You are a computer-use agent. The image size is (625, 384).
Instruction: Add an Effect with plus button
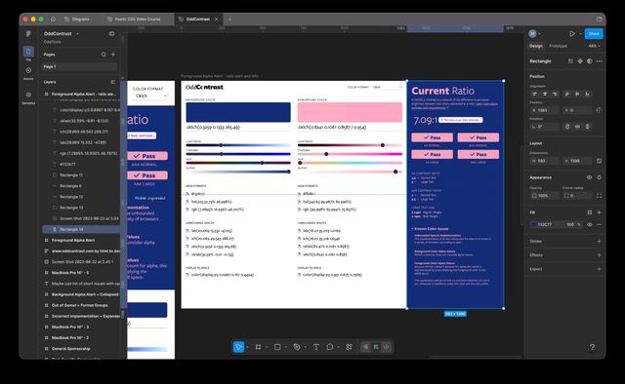coord(599,255)
